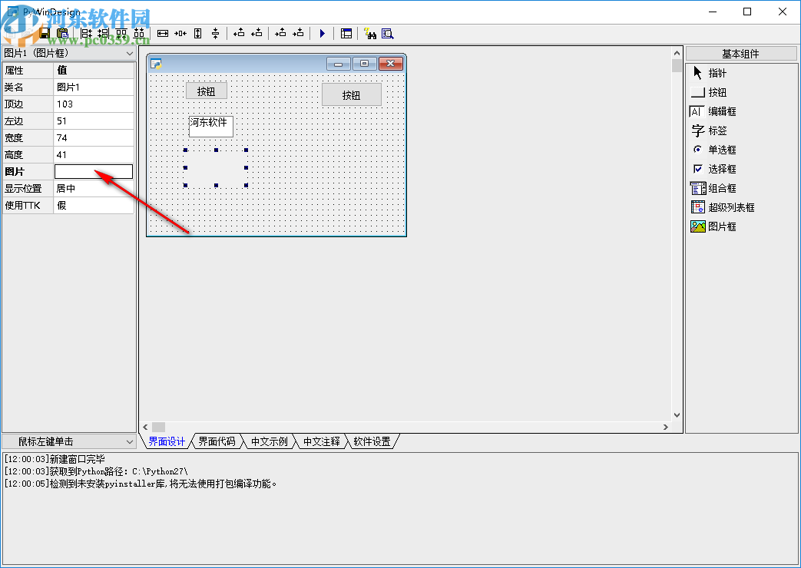Switch to 界面设计 tab
801x568 pixels.
pyautogui.click(x=167, y=441)
